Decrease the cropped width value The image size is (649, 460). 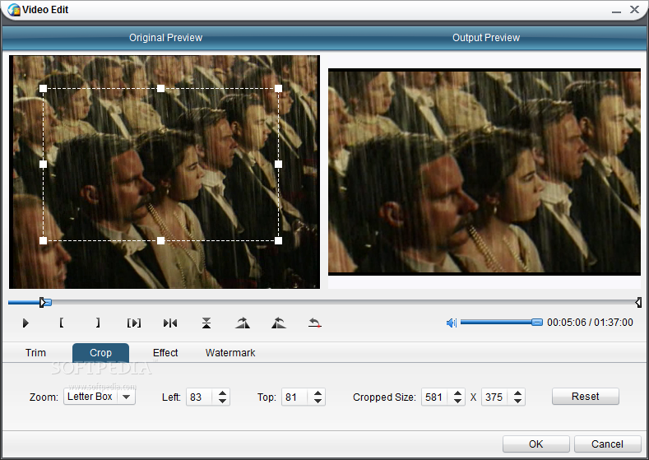click(x=457, y=402)
